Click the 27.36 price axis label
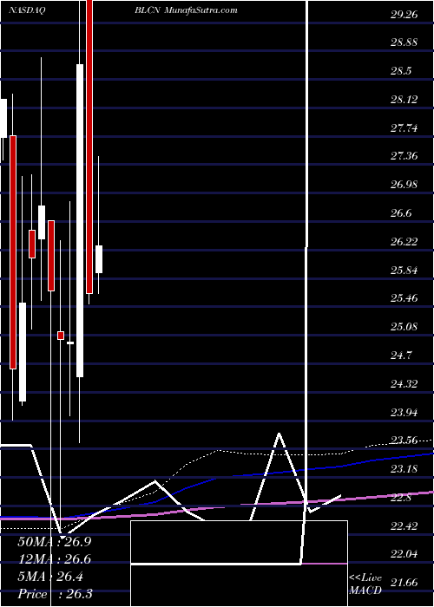 click(404, 157)
